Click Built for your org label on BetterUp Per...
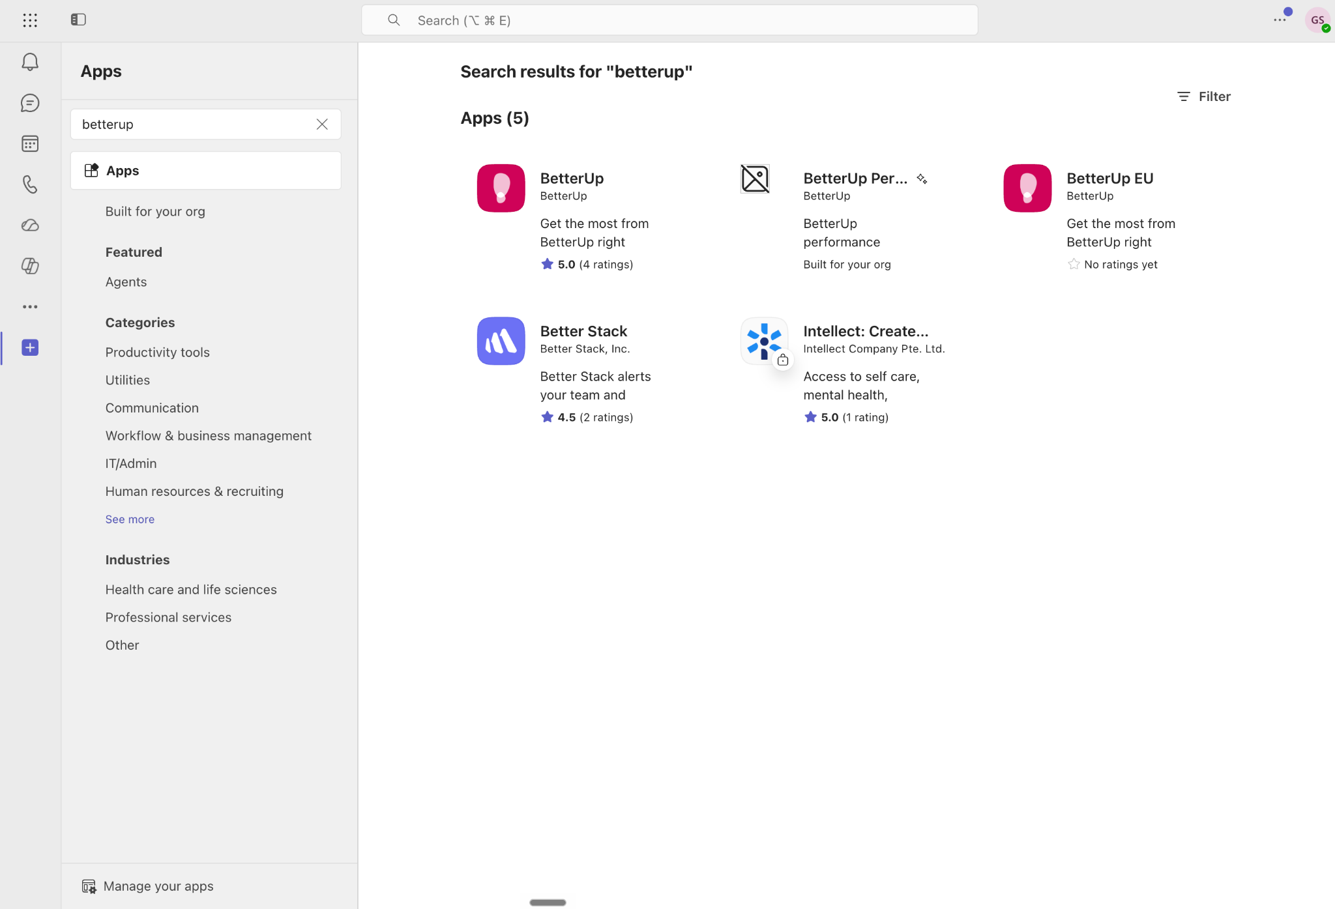 point(847,265)
